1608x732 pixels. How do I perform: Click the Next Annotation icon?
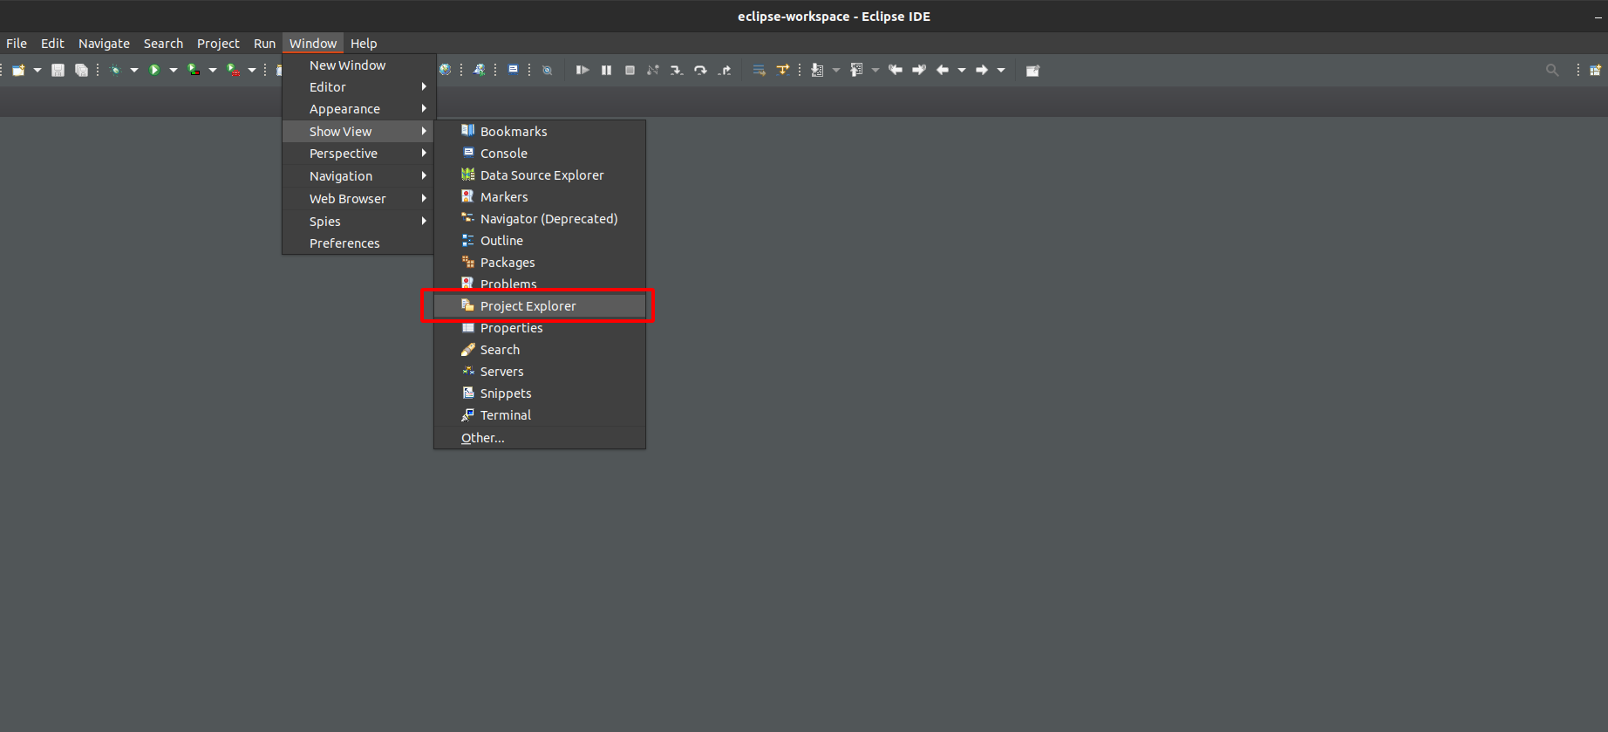[x=817, y=70]
